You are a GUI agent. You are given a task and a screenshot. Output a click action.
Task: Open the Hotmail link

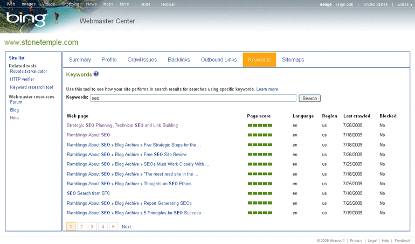[x=168, y=4]
